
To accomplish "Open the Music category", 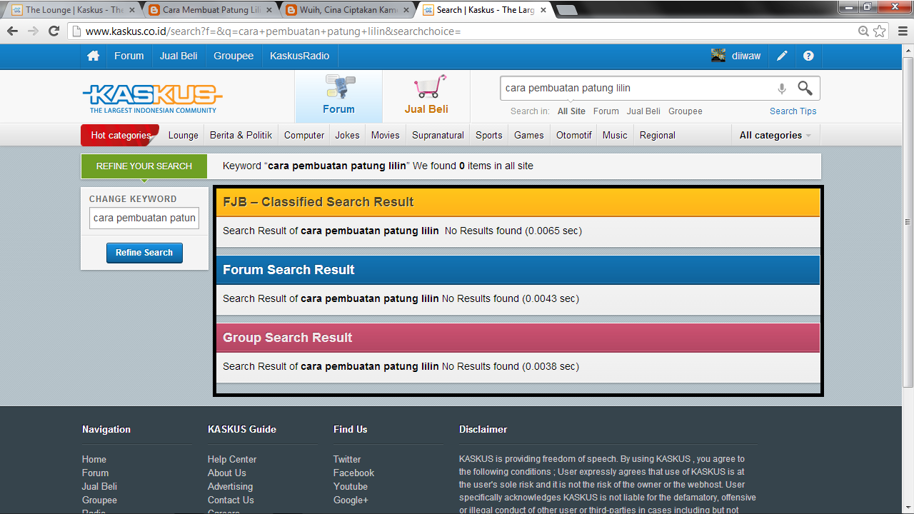I will pos(615,135).
